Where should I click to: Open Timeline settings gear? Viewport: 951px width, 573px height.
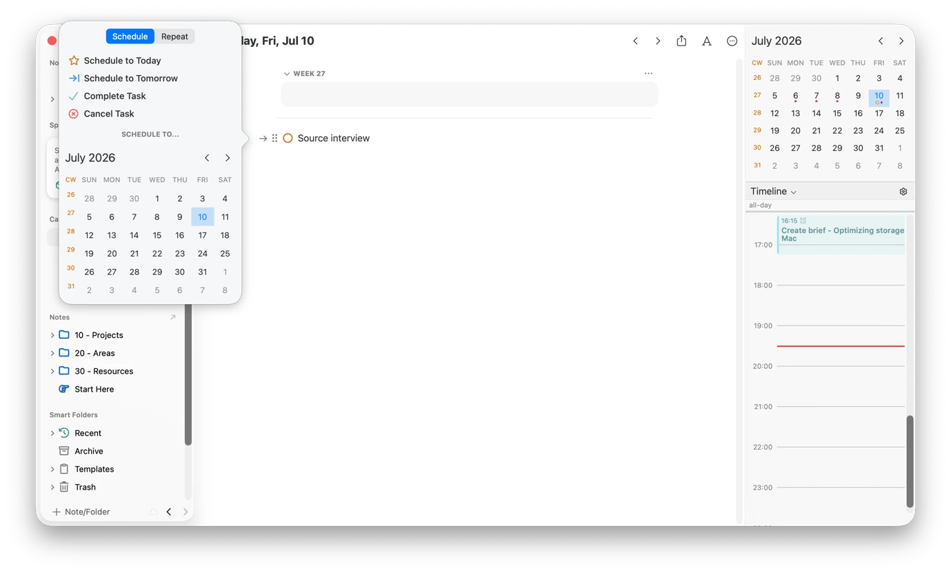[x=903, y=192]
